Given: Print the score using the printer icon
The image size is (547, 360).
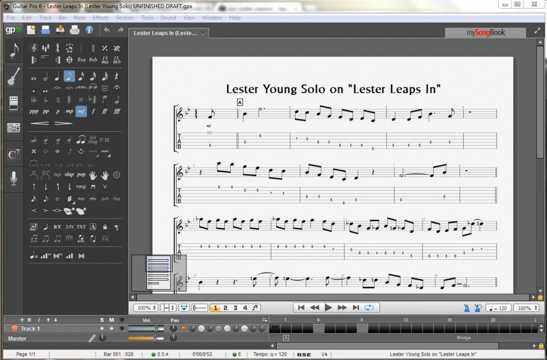Looking at the screenshot, I should (74, 30).
